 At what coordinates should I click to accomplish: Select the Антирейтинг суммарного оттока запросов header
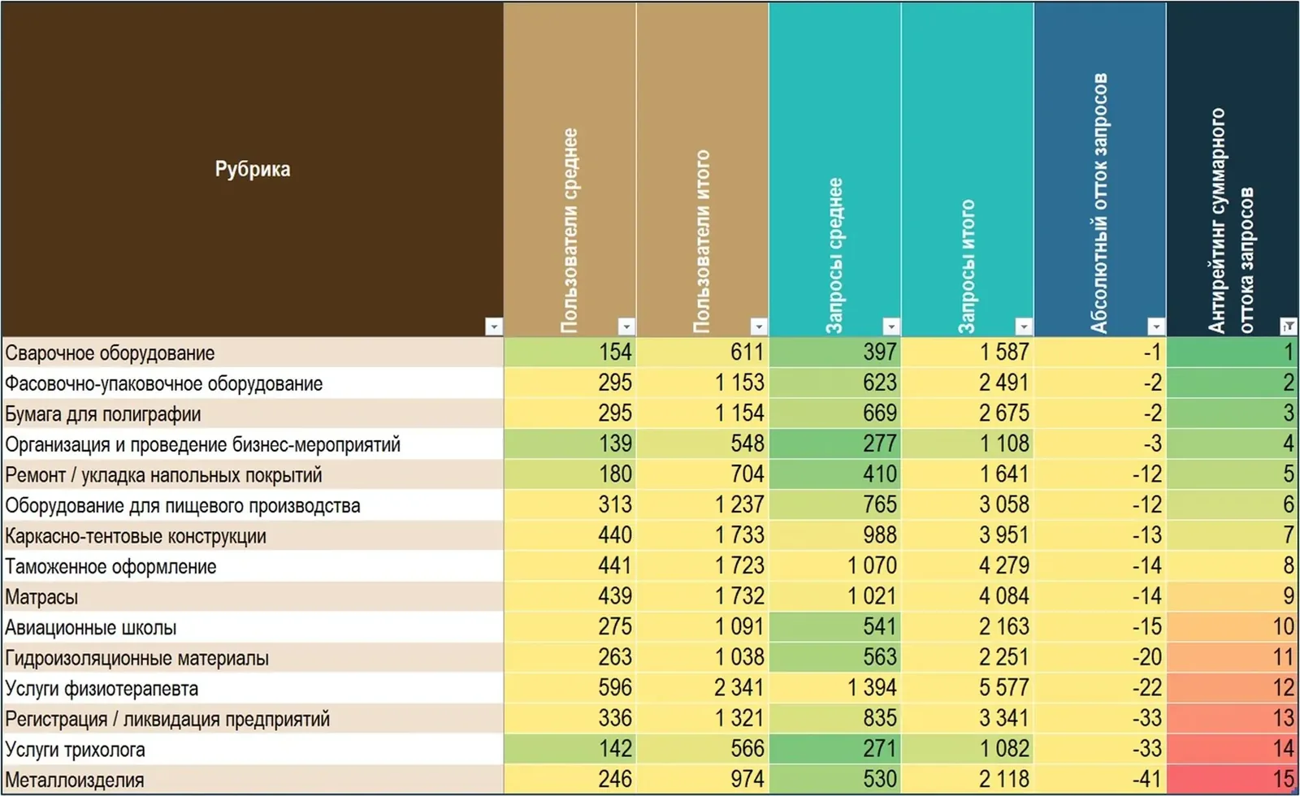pyautogui.click(x=1231, y=220)
